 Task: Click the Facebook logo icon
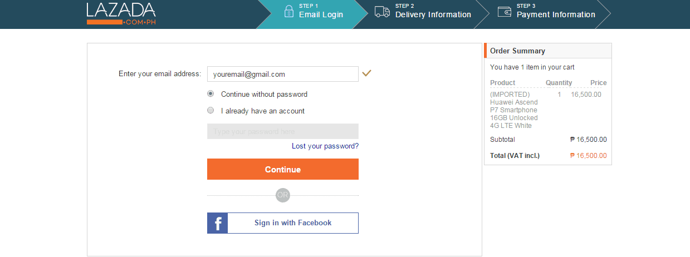[218, 223]
